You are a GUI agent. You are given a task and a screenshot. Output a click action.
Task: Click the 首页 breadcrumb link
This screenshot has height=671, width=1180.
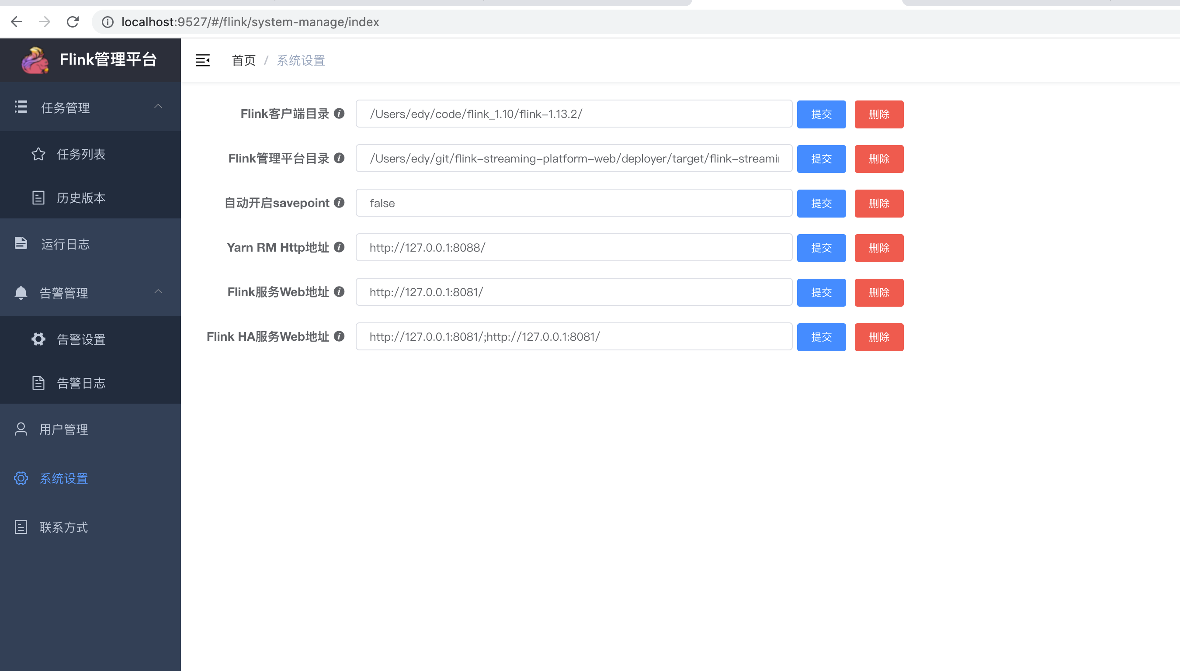pyautogui.click(x=243, y=60)
